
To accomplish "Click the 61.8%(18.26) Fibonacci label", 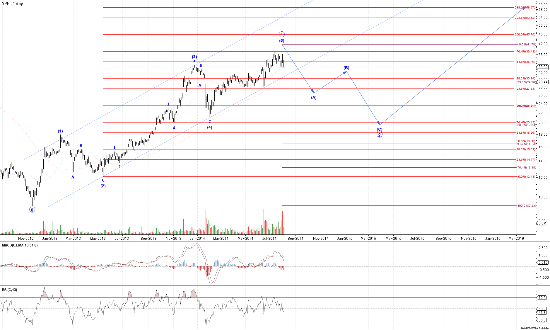I will (x=526, y=132).
